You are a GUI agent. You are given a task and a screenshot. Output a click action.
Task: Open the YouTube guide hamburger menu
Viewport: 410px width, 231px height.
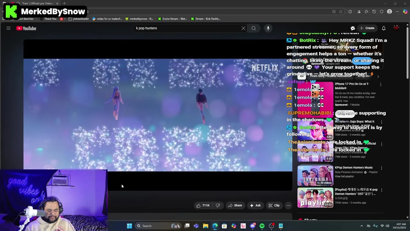[9, 28]
